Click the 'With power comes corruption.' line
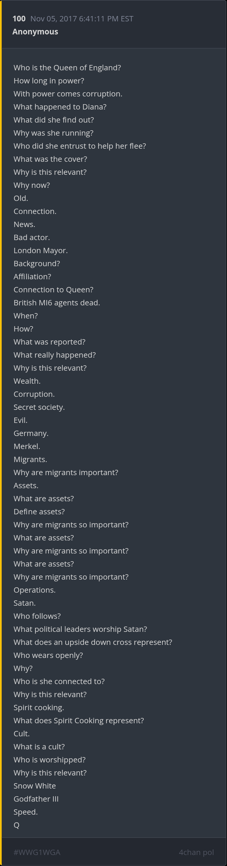The height and width of the screenshot is (866, 227). 68,94
